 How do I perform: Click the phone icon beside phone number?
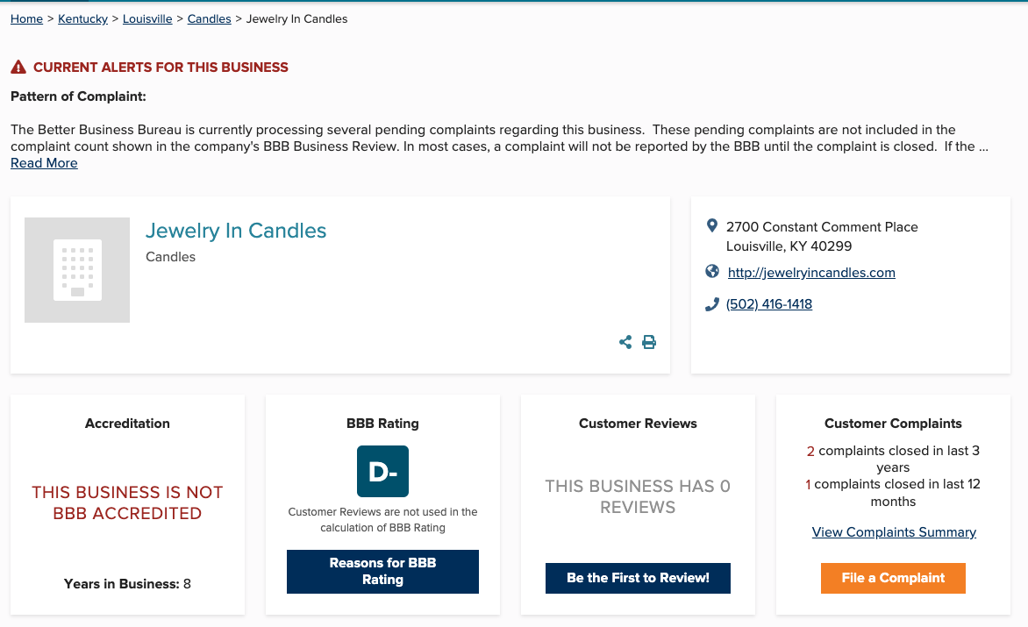(712, 304)
